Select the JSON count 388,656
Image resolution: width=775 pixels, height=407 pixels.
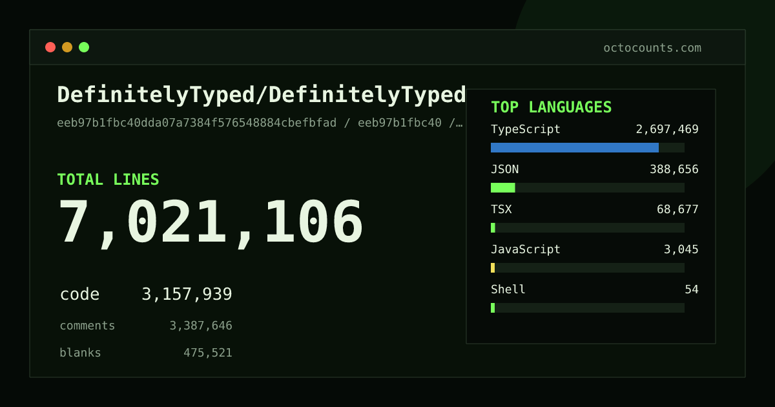point(674,169)
